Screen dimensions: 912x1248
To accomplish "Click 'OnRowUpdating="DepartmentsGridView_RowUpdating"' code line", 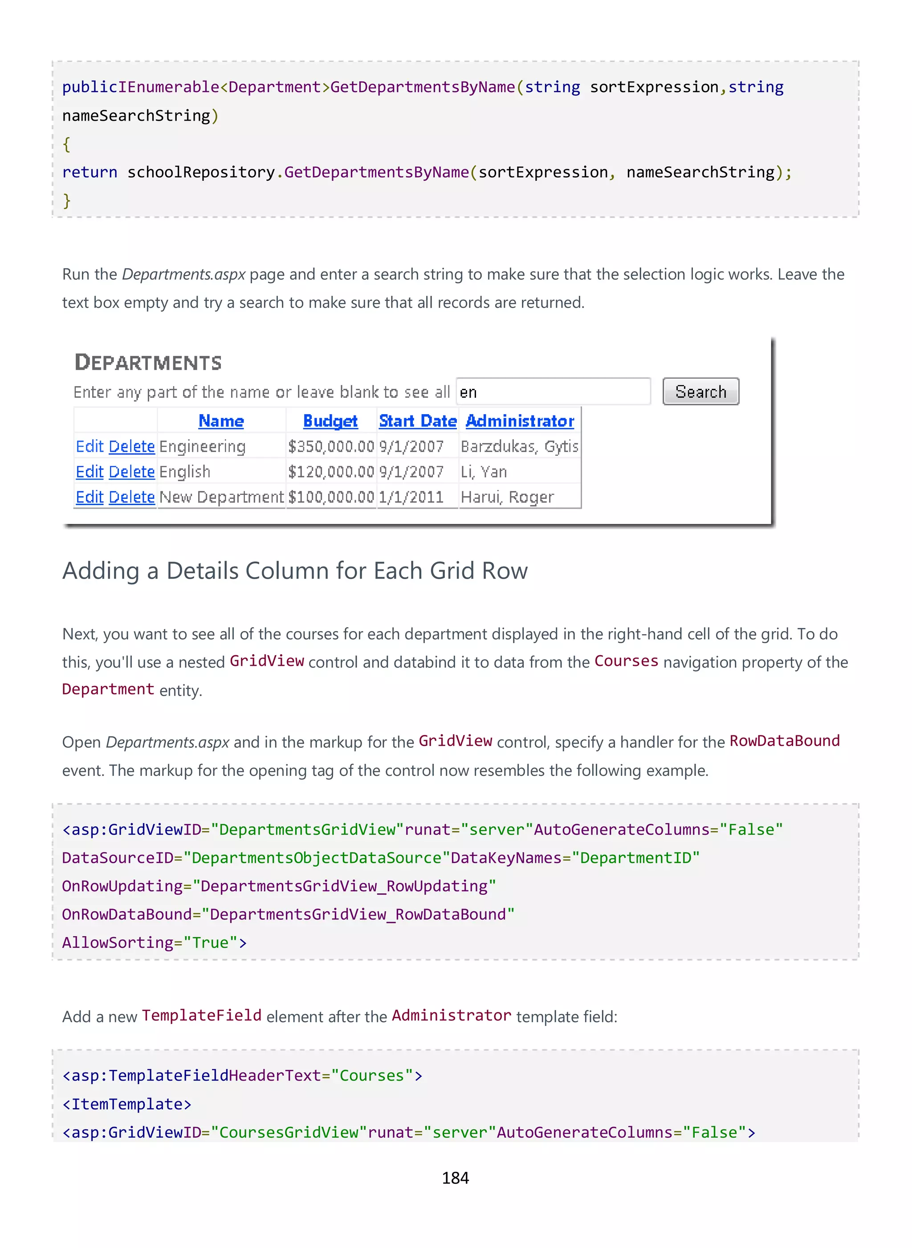I will [279, 886].
